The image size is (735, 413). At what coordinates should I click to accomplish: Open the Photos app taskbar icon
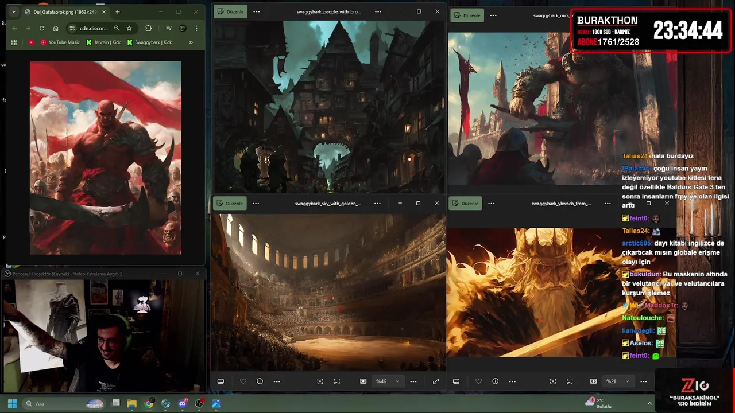click(216, 404)
